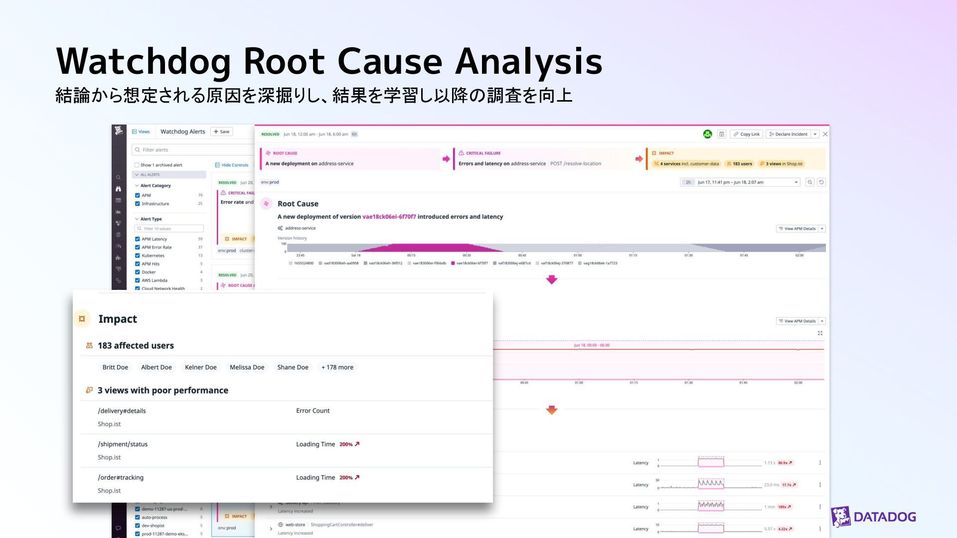Click the Root Cause section icon
This screenshot has height=538, width=957.
pos(266,203)
